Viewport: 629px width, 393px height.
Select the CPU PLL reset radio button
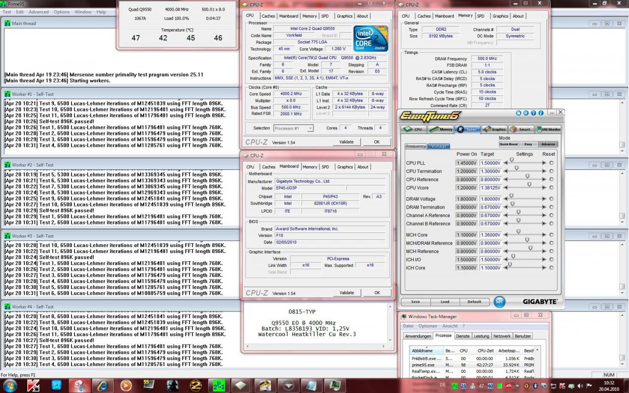point(552,163)
